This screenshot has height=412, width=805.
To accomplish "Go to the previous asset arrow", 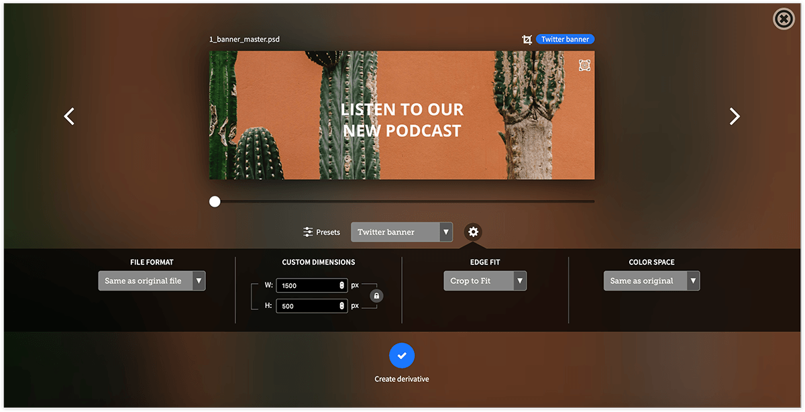I will pyautogui.click(x=69, y=116).
